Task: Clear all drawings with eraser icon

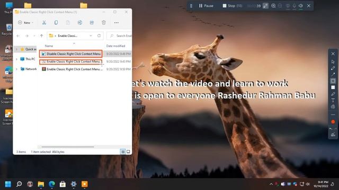Action: (x=333, y=135)
